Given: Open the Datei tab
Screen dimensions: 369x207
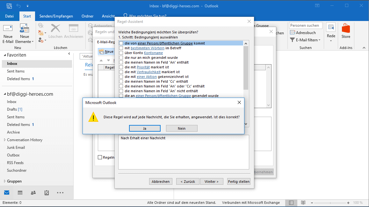Looking at the screenshot, I should click(10, 16).
